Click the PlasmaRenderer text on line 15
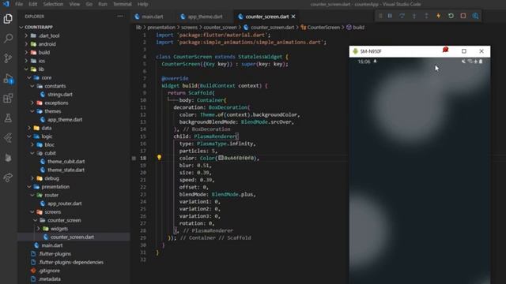The width and height of the screenshot is (506, 284). 214,136
